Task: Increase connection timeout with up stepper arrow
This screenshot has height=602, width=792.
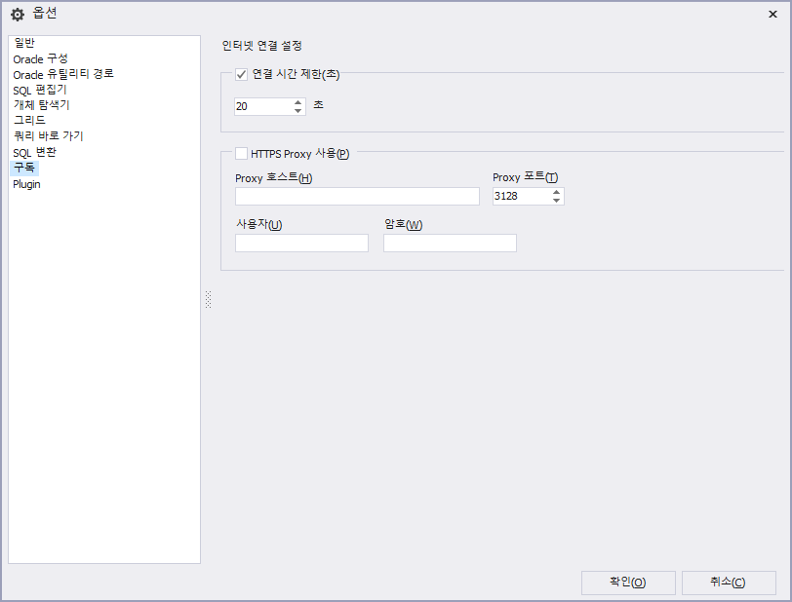Action: [295, 102]
